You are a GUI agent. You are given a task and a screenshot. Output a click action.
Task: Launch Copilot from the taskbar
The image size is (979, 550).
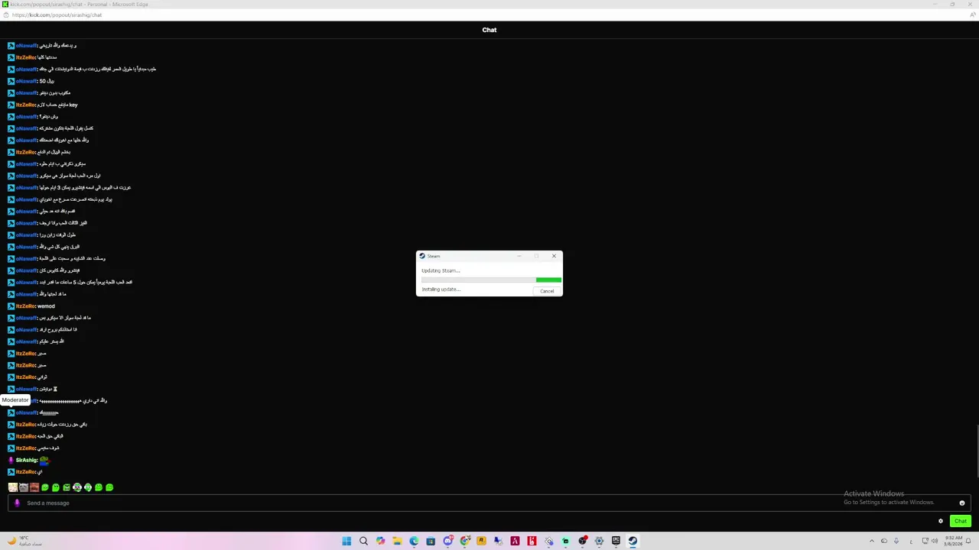[x=380, y=541]
